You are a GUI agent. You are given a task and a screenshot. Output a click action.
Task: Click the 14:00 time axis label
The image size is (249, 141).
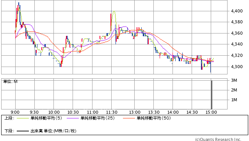pyautogui.click(x=173, y=112)
